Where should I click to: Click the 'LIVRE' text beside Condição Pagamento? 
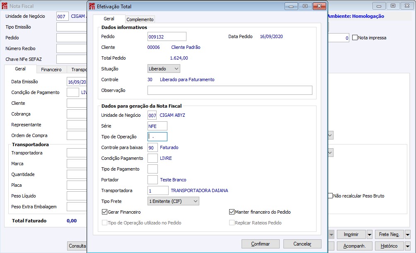[166, 158]
